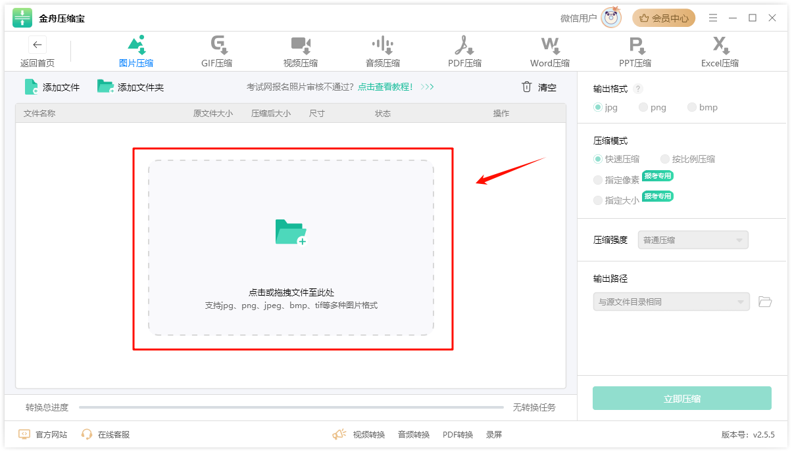Click the help question mark beside 输出格式
Viewport: 792px width, 452px height.
point(638,89)
